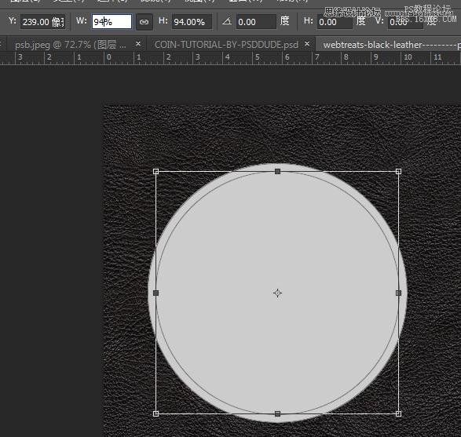The width and height of the screenshot is (461, 437).
Task: Close the psb.jpeg tab
Action: coord(138,44)
